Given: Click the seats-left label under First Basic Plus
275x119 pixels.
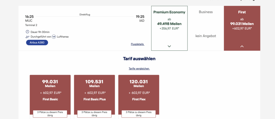Looking at the screenshot, I should coord(94,114).
